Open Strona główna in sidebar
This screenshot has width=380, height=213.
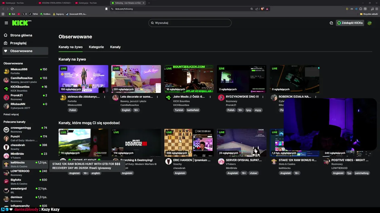[x=25, y=35]
